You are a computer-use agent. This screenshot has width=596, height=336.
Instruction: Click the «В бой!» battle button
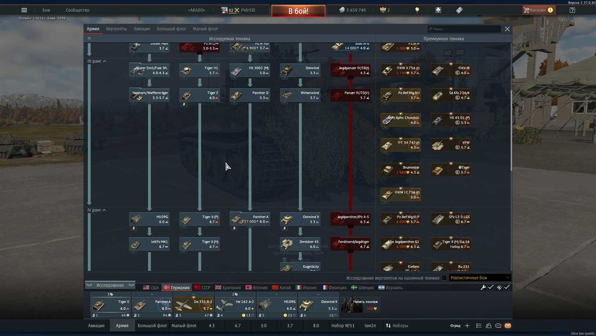(x=299, y=11)
